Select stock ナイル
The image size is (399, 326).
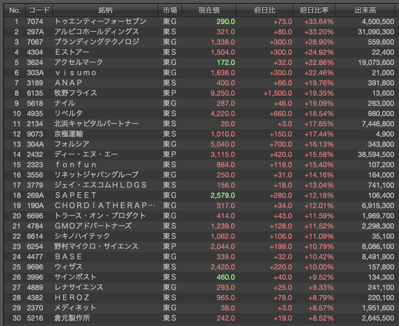point(65,103)
